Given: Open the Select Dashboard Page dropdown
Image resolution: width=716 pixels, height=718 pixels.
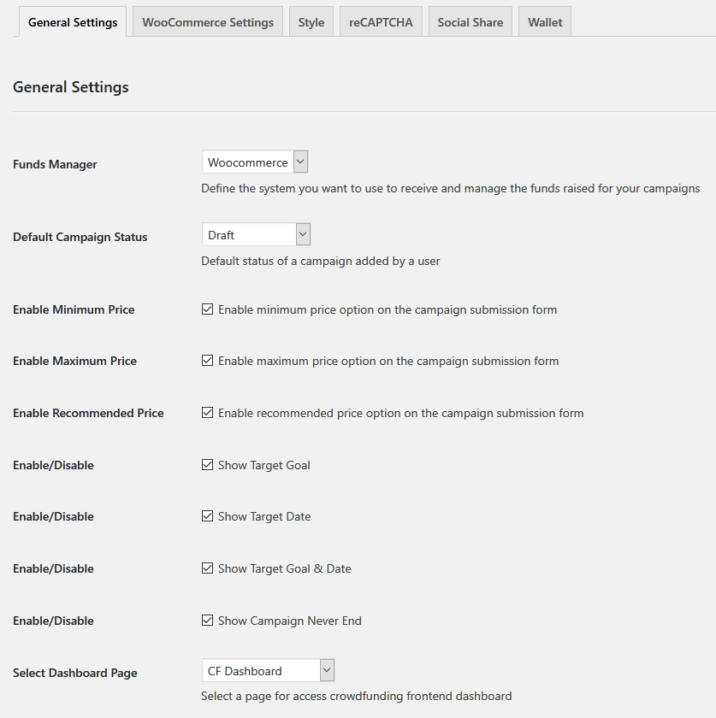Looking at the screenshot, I should coord(267,669).
